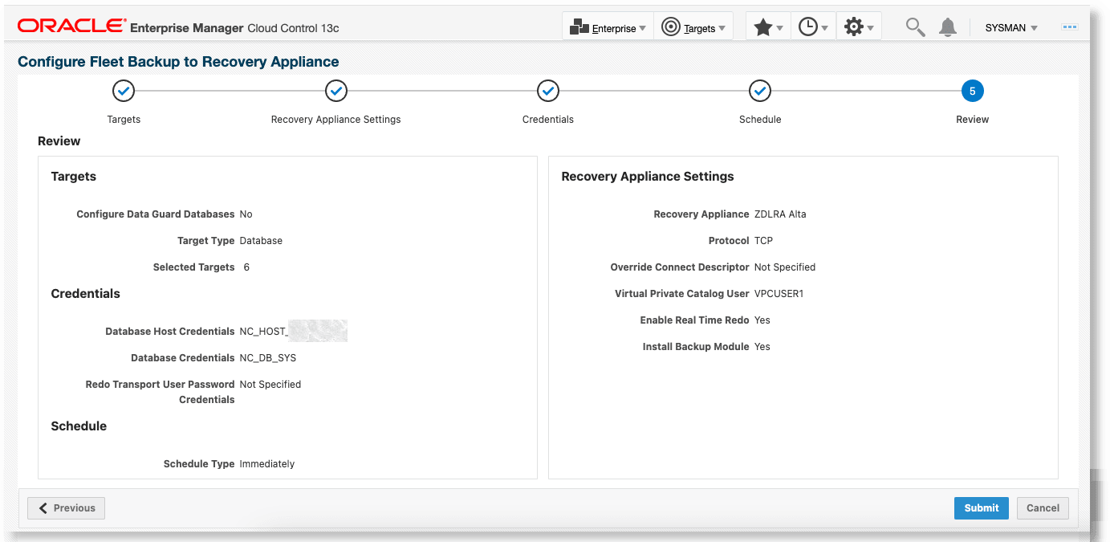
Task: View alerts via the notification bell
Action: click(x=948, y=26)
